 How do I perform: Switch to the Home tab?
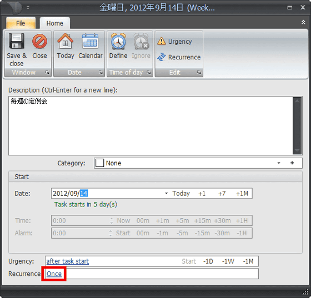55,23
